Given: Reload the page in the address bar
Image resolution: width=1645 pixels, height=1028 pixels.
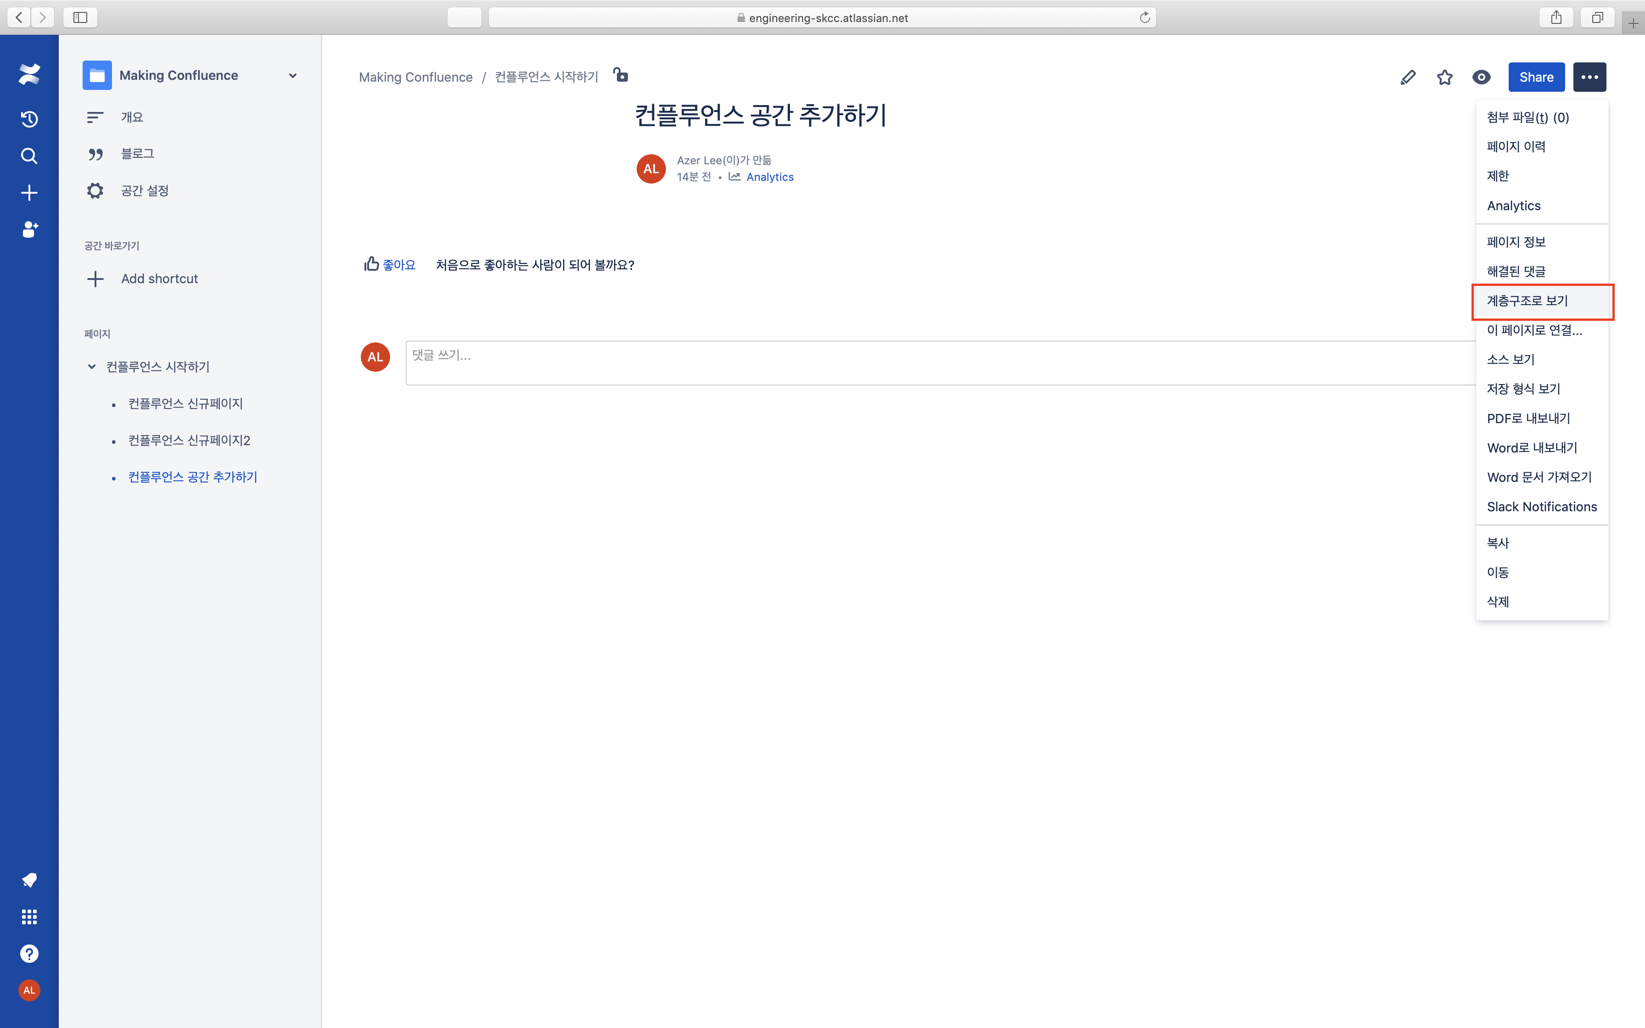Looking at the screenshot, I should (1145, 18).
